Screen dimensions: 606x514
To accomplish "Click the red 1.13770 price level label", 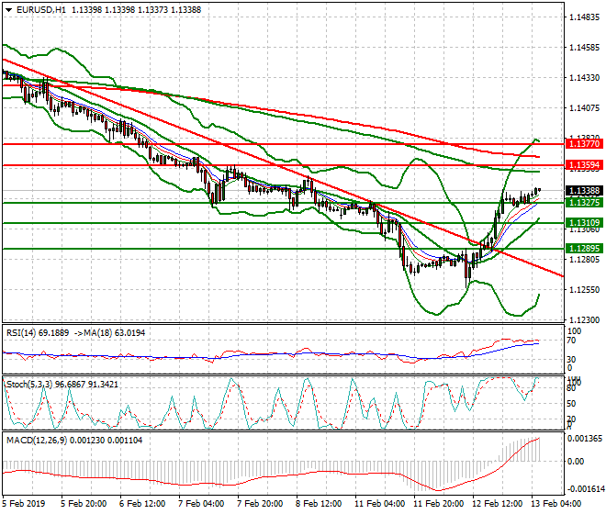I will pyautogui.click(x=584, y=144).
